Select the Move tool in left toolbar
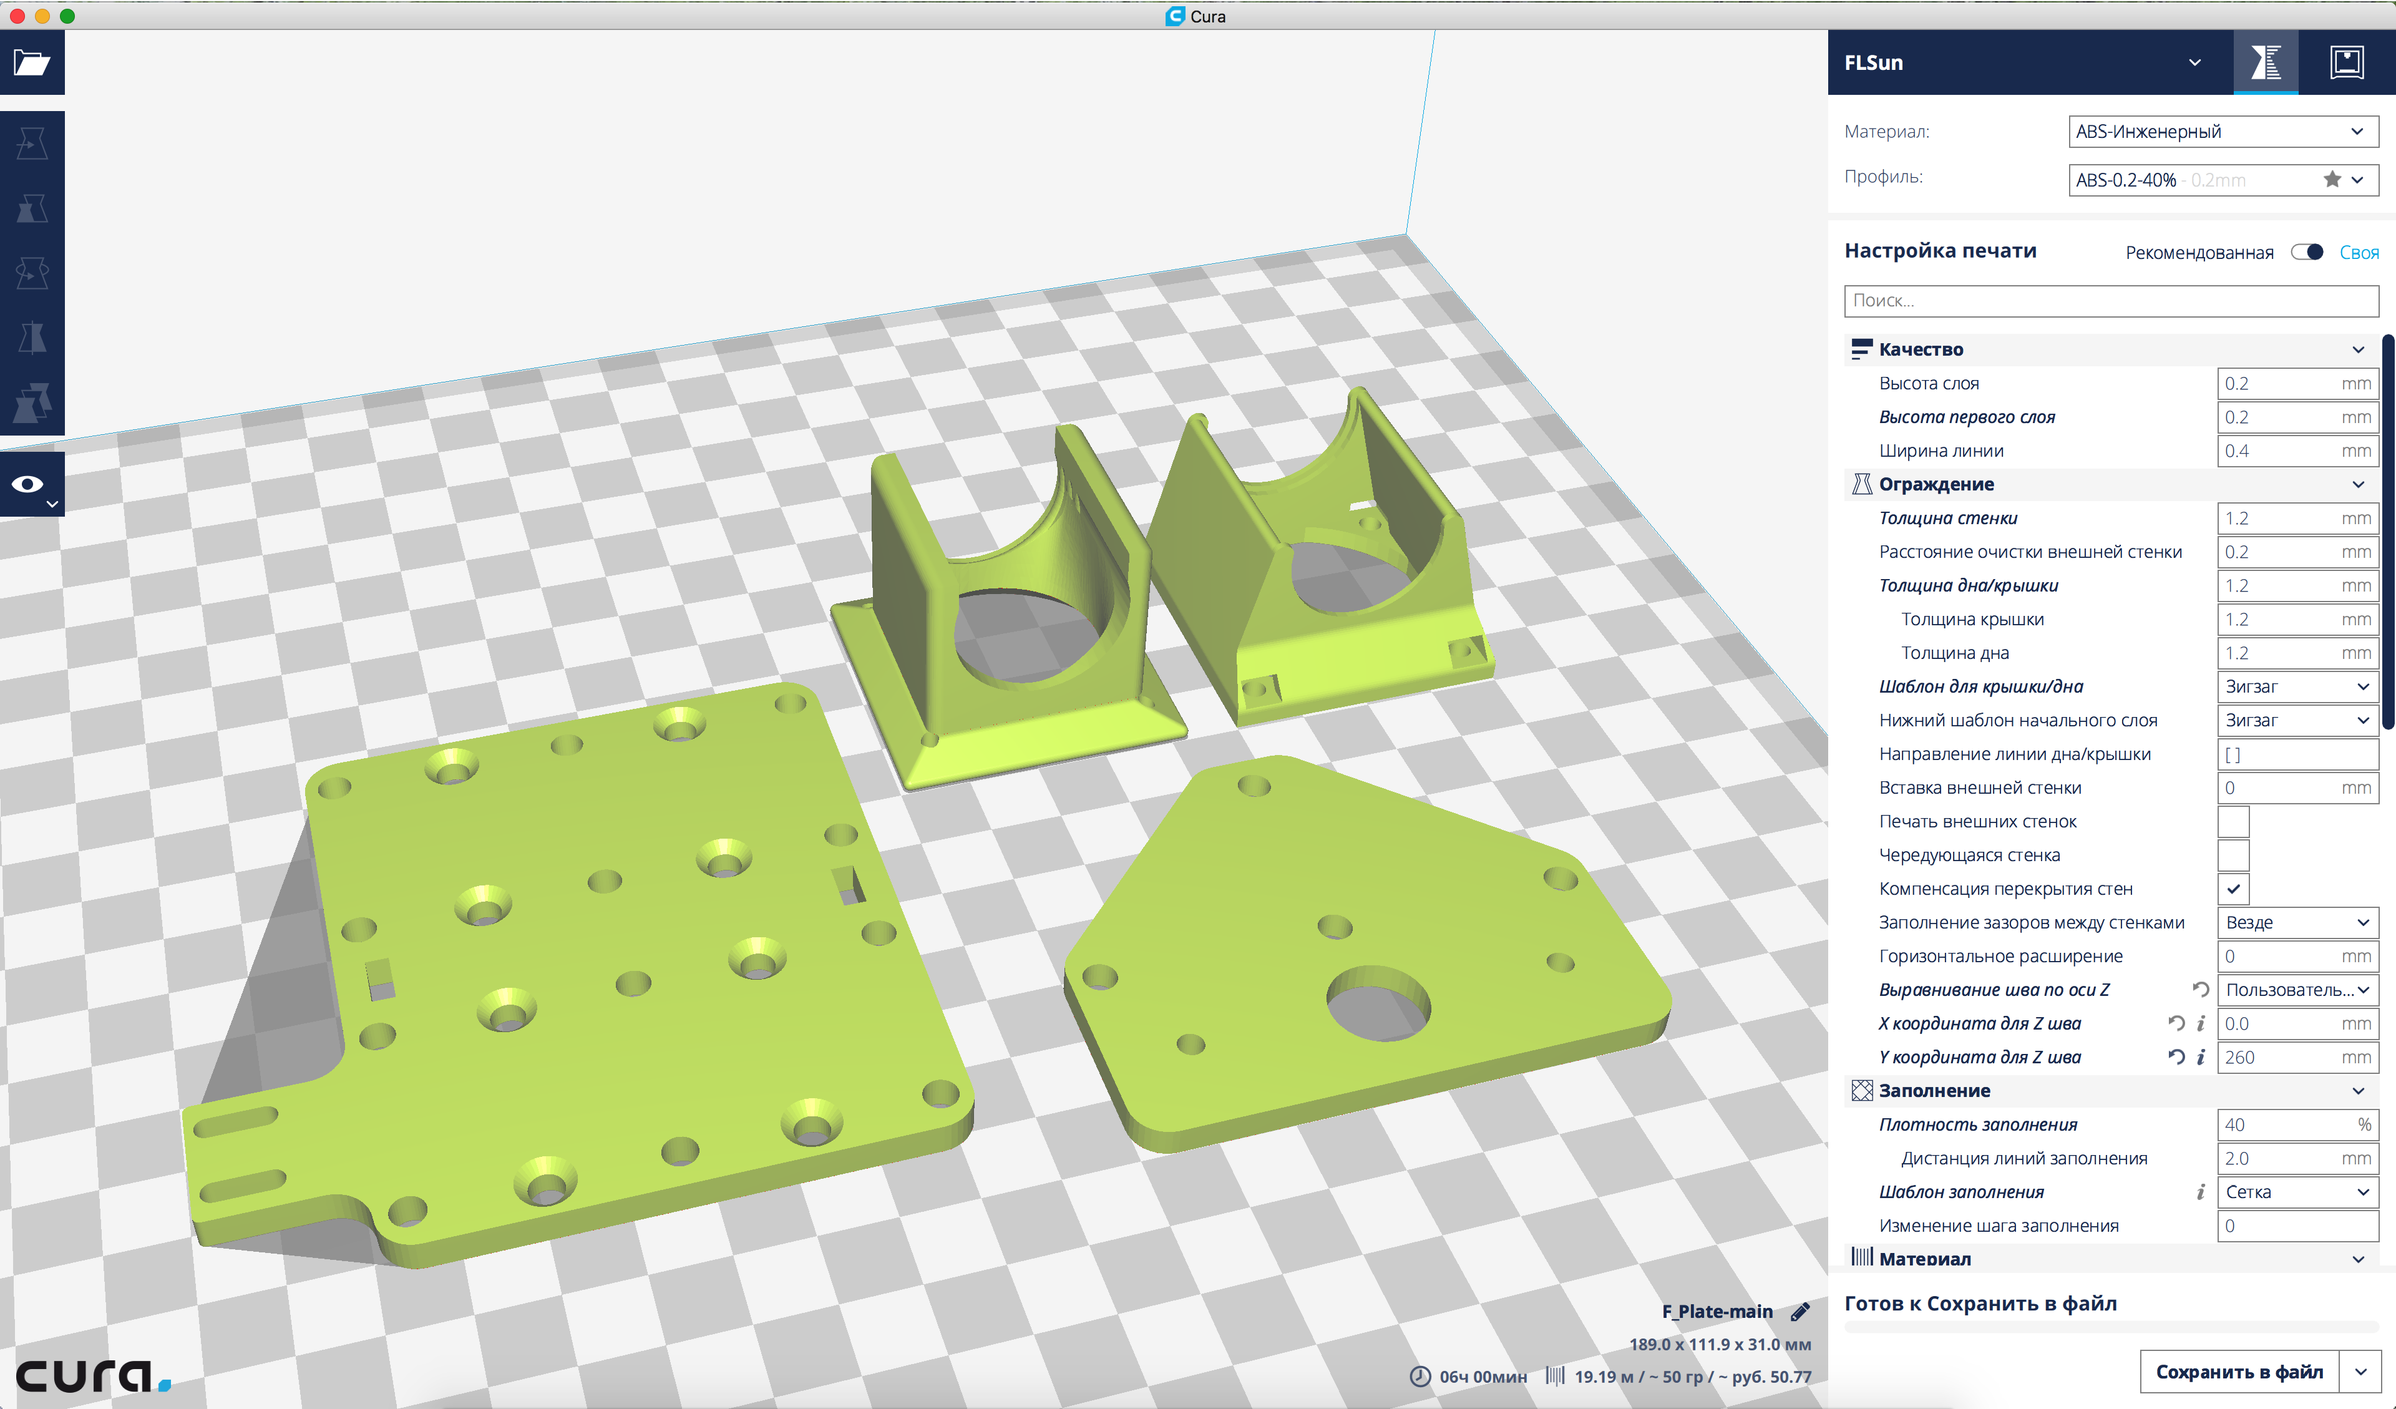This screenshot has height=1409, width=2396. pos(32,144)
